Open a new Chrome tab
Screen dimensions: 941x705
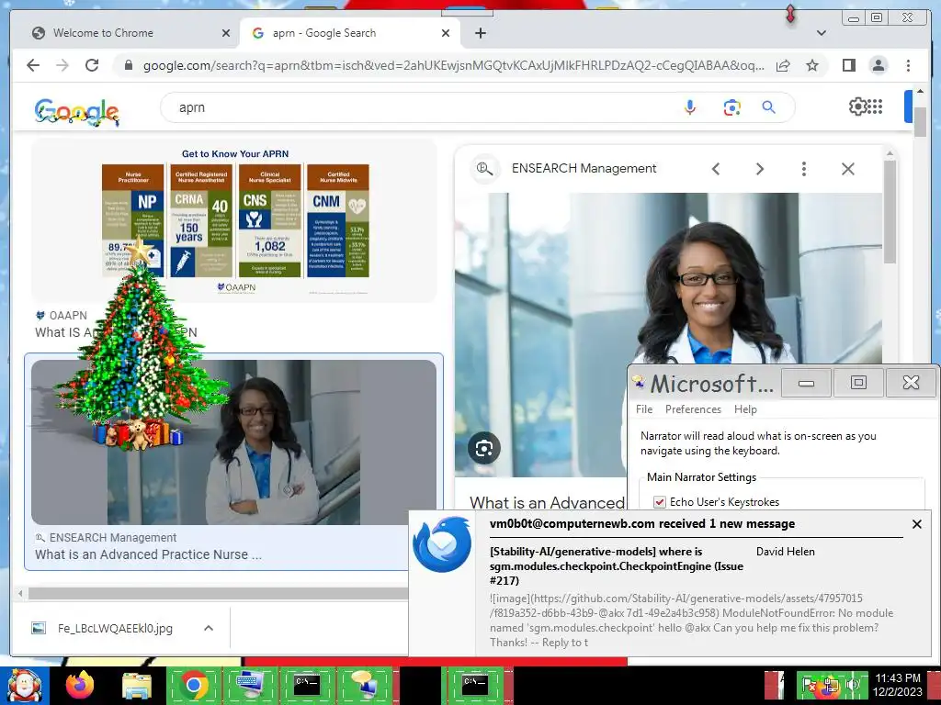pos(480,33)
